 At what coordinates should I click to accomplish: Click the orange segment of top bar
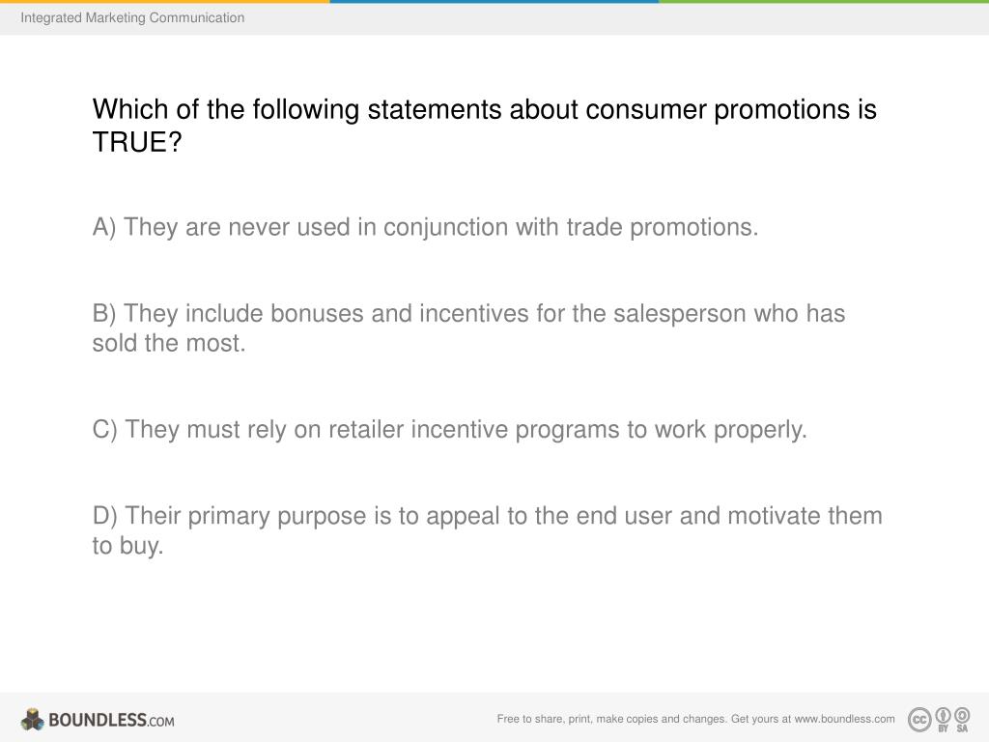(x=164, y=1)
